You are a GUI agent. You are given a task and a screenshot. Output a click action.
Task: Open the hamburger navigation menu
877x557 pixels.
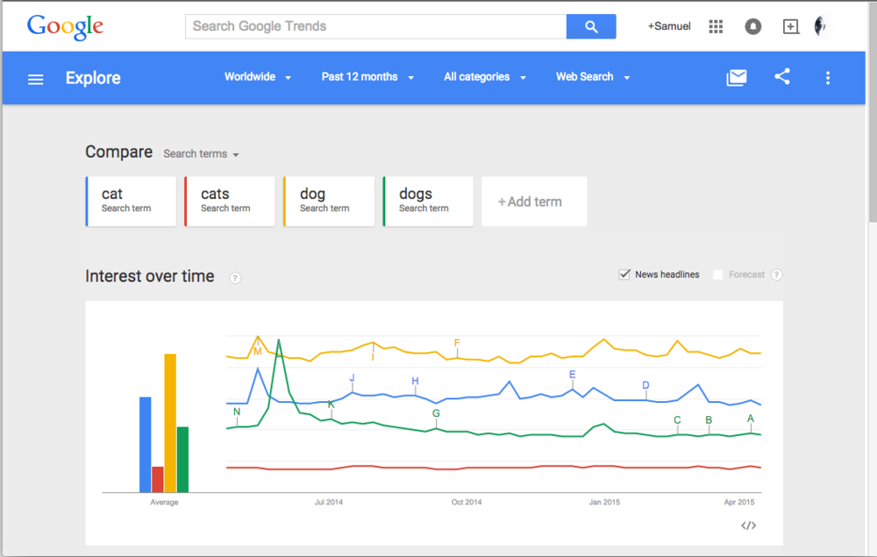pos(35,79)
